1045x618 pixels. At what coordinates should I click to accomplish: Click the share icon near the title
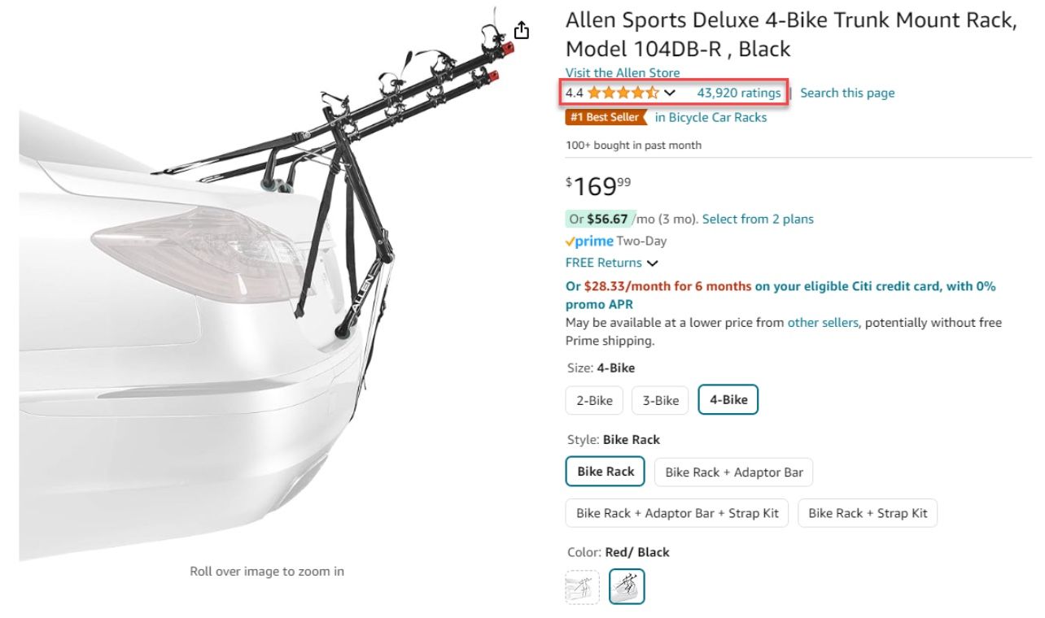coord(520,28)
